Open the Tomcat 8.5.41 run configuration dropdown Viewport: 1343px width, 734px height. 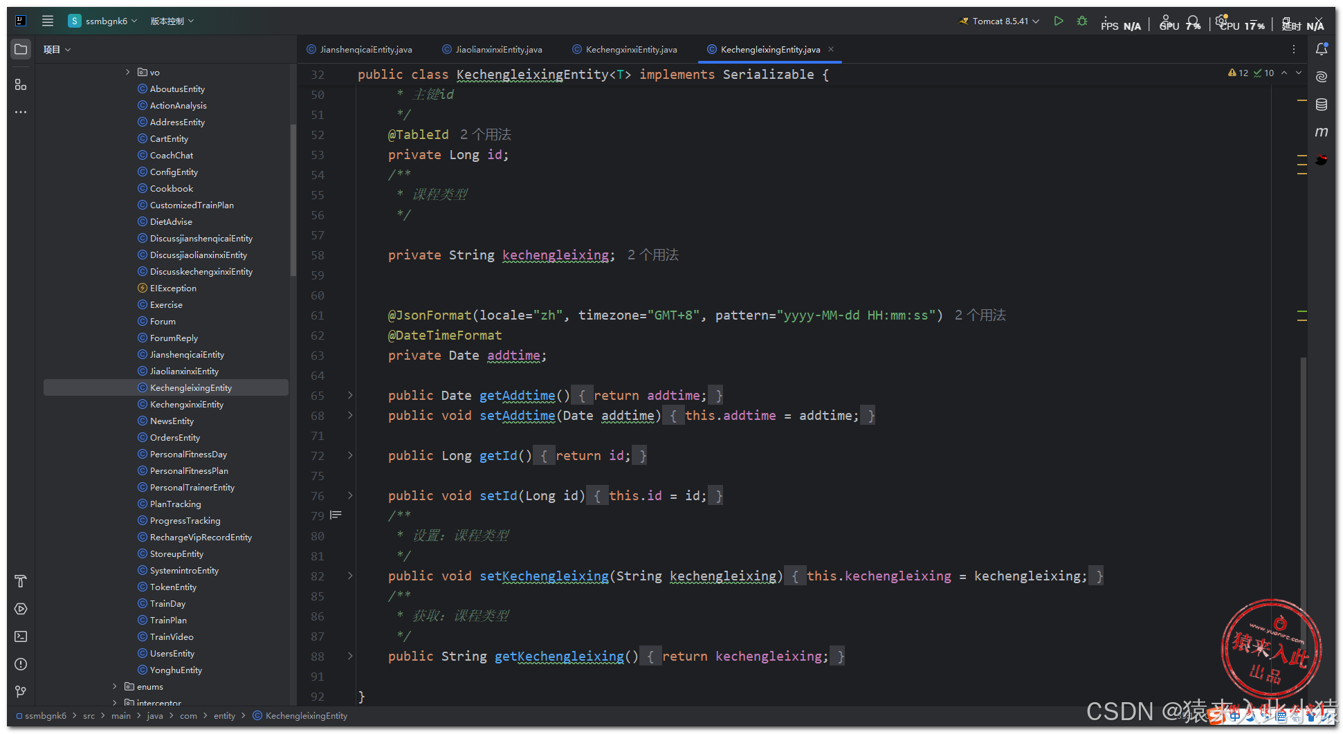[x=999, y=21]
